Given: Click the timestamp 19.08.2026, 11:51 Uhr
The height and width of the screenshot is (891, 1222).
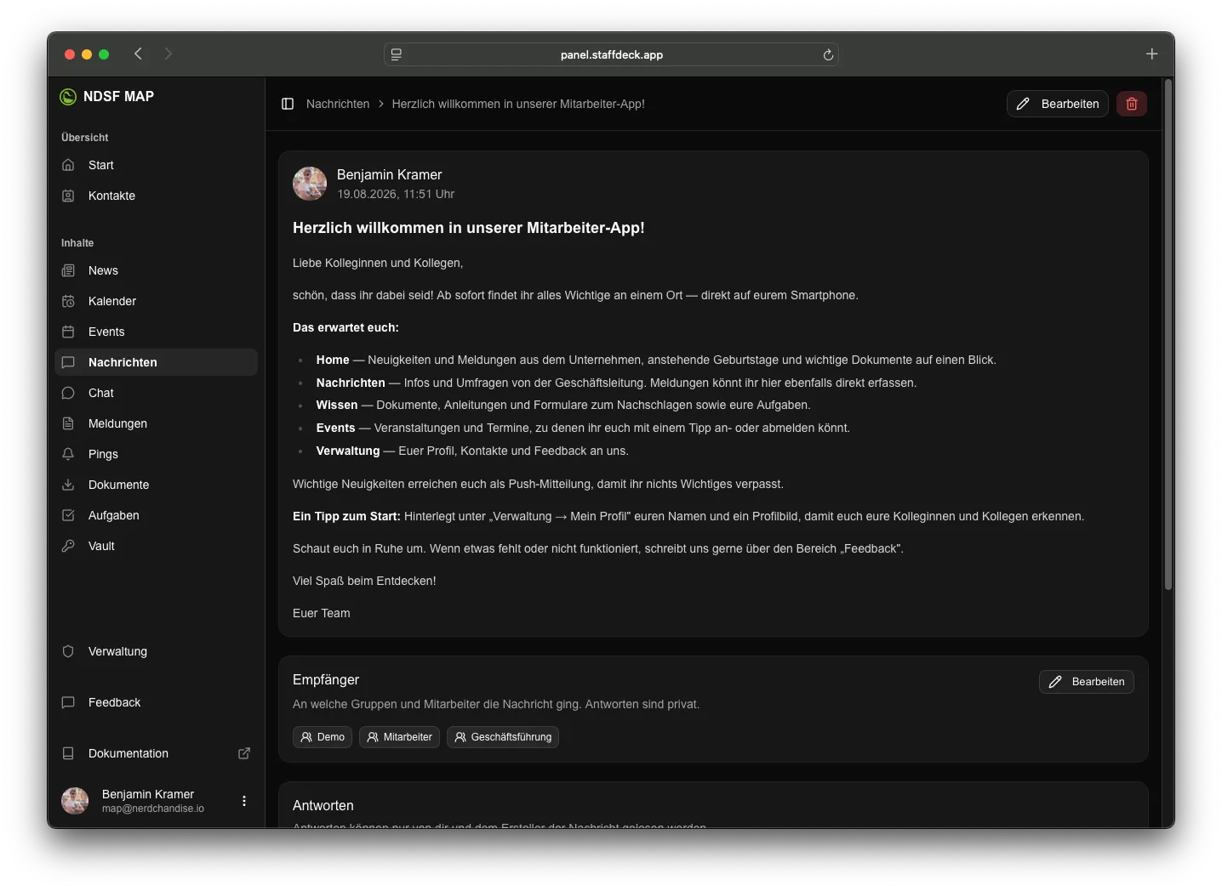Looking at the screenshot, I should tap(396, 194).
